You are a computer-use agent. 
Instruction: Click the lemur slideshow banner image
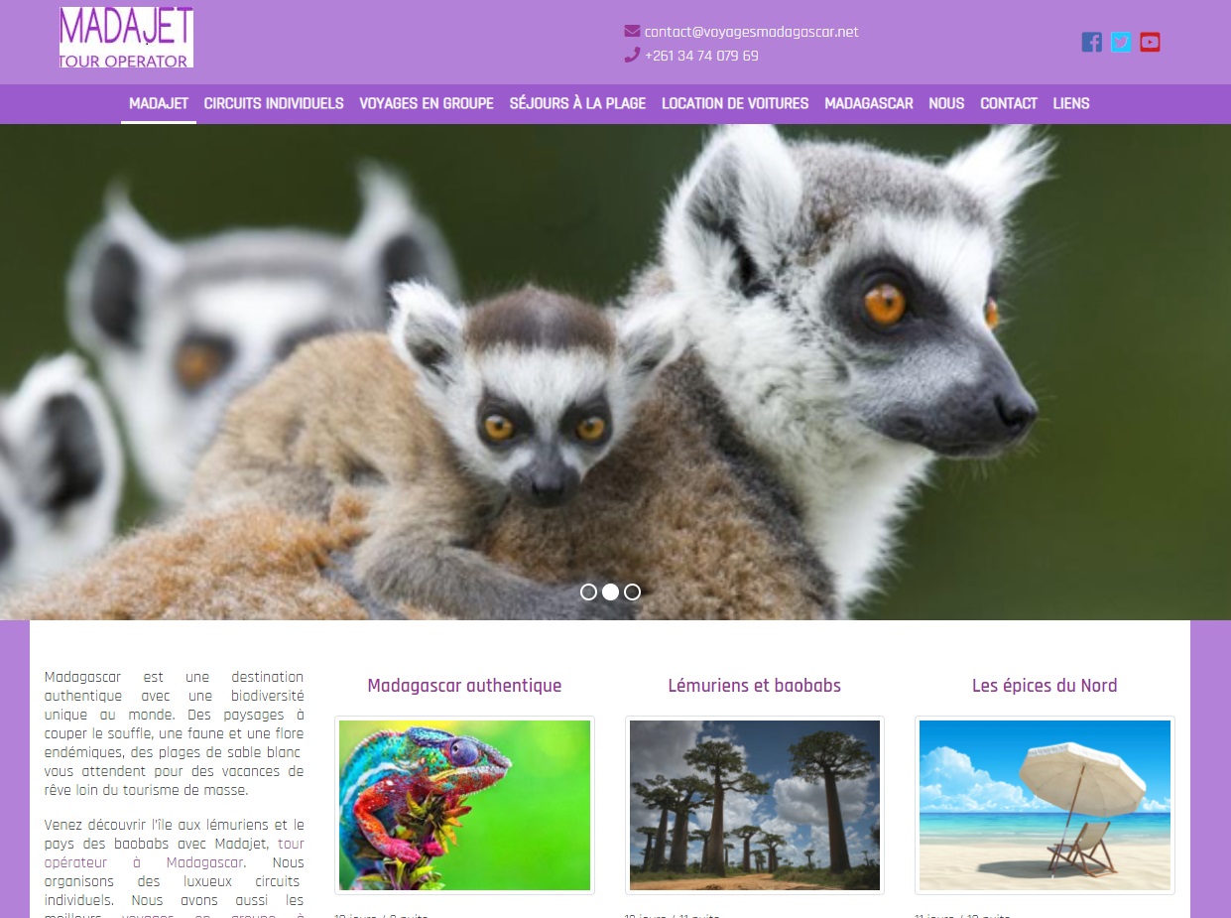pyautogui.click(x=615, y=372)
